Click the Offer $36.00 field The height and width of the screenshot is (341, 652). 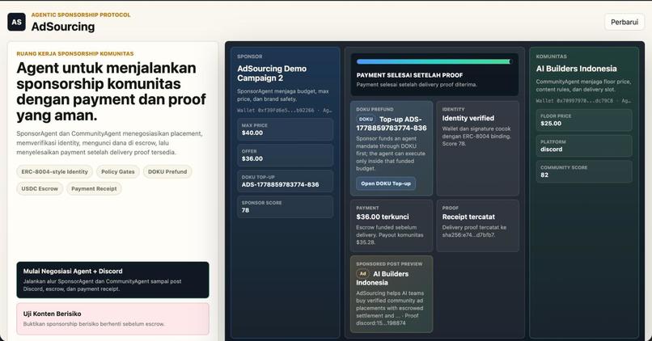point(285,155)
